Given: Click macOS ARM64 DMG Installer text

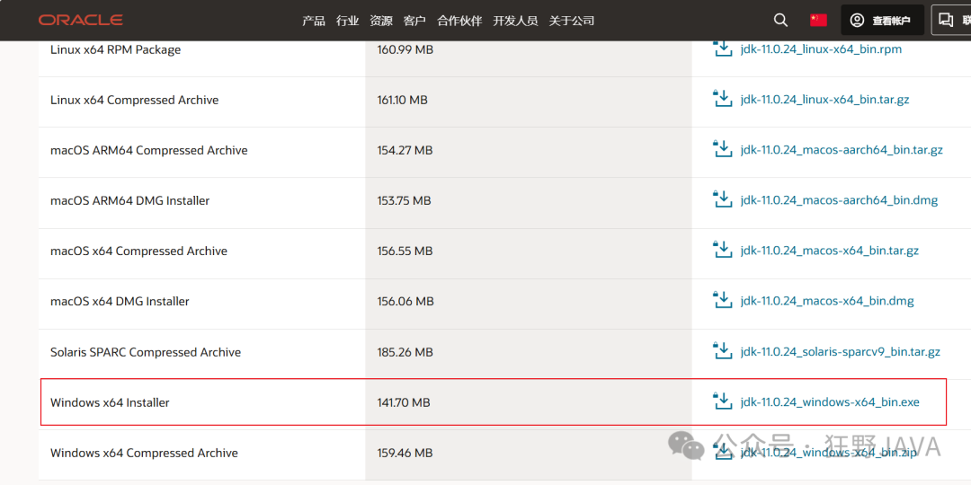Looking at the screenshot, I should tap(130, 200).
